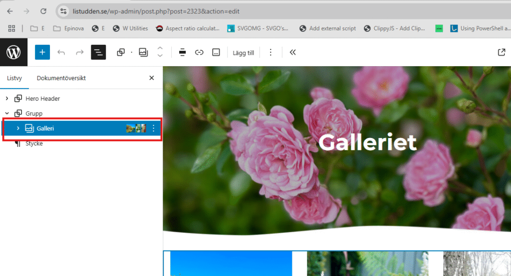511x276 pixels.
Task: Close the list view panel
Action: pyautogui.click(x=152, y=78)
